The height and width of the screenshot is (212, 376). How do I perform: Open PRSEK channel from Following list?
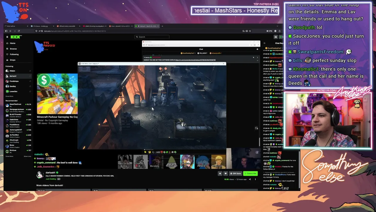pyautogui.click(x=18, y=71)
